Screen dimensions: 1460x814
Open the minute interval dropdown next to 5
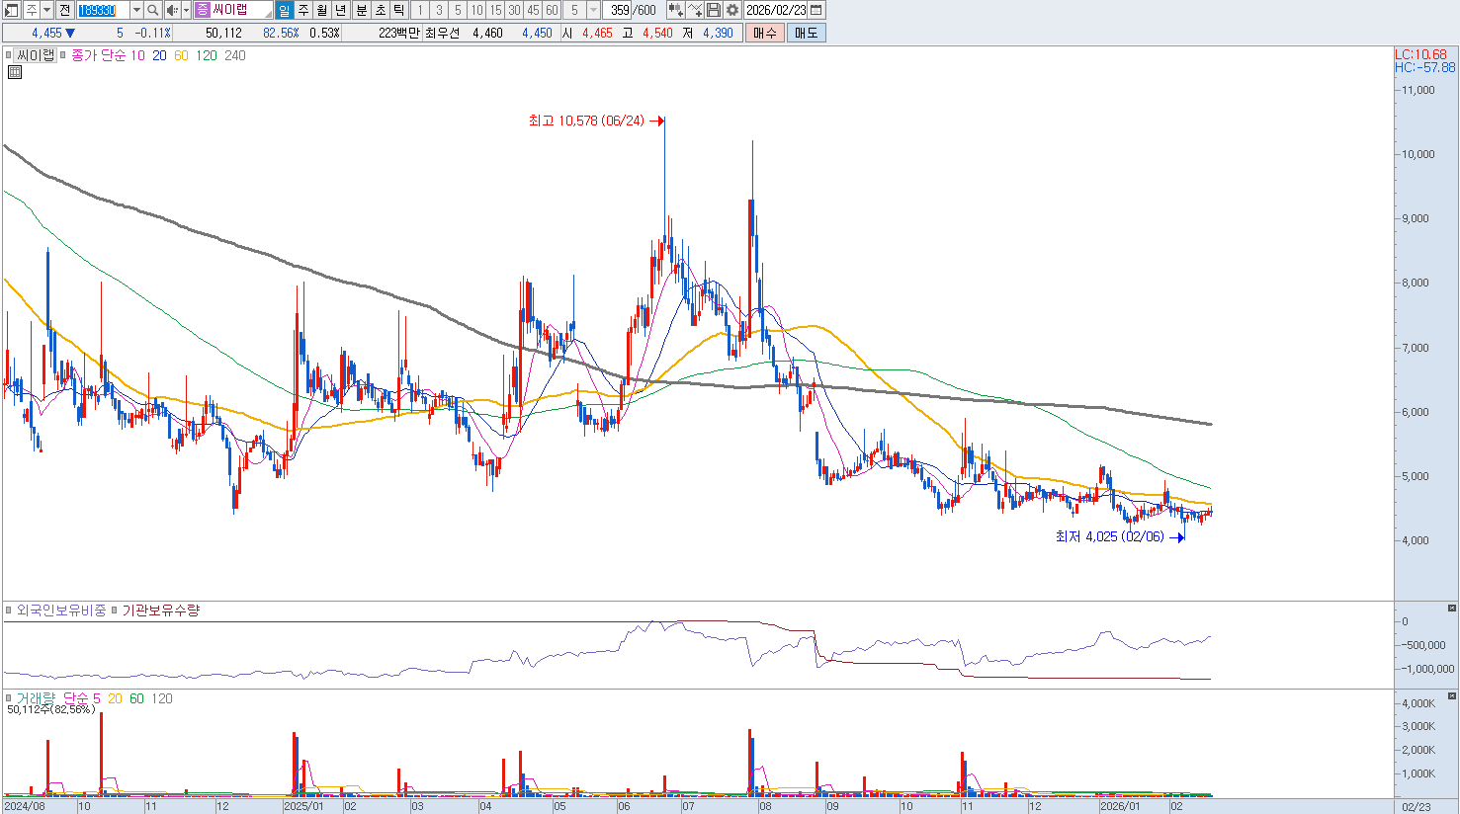593,10
